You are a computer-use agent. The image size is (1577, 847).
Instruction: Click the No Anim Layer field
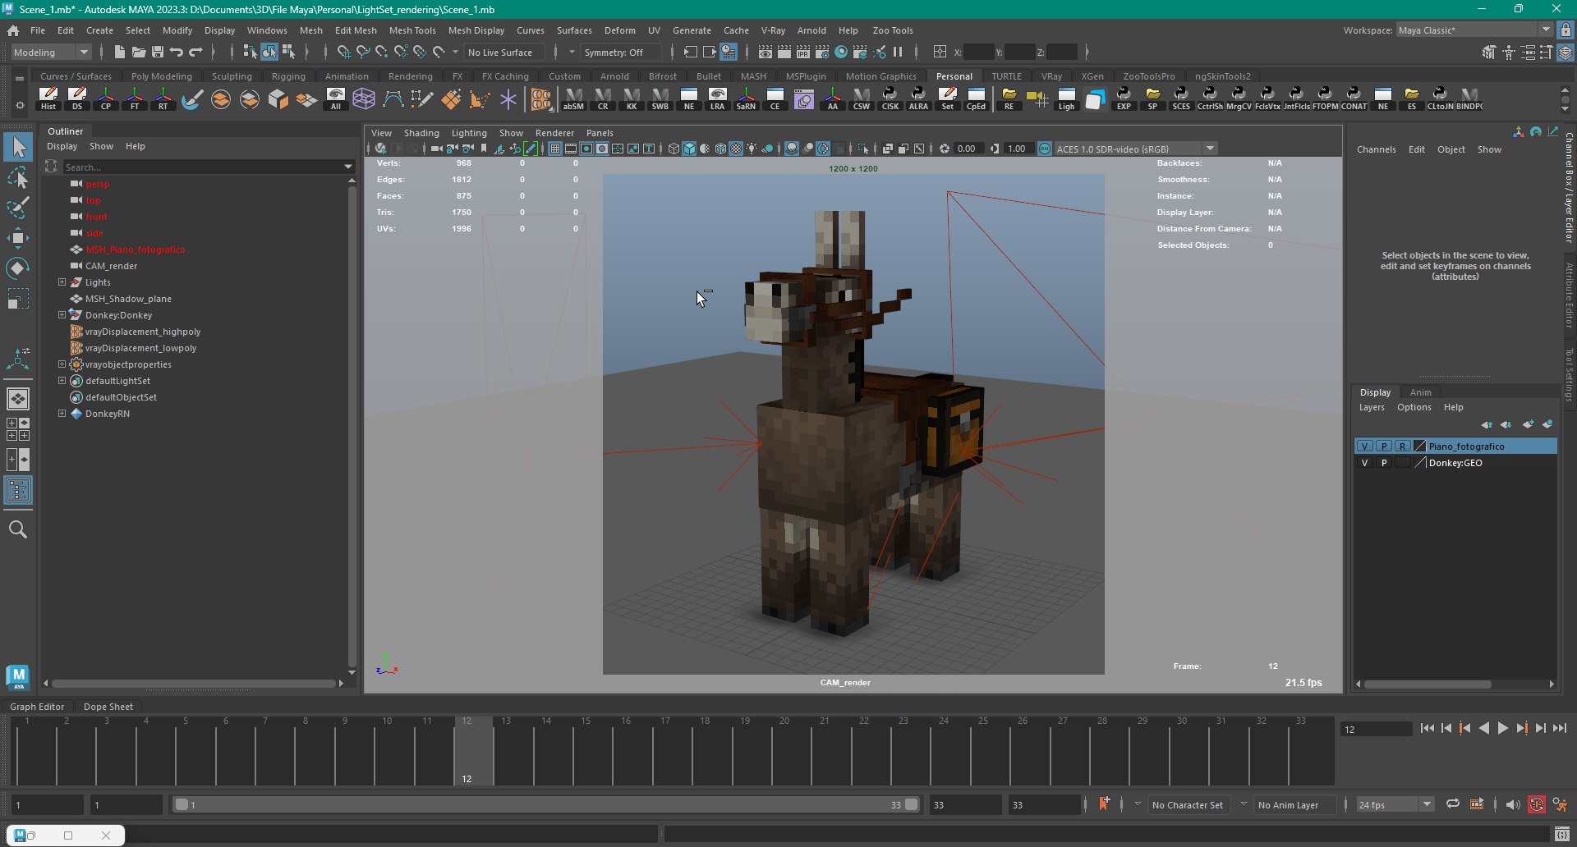pos(1294,805)
